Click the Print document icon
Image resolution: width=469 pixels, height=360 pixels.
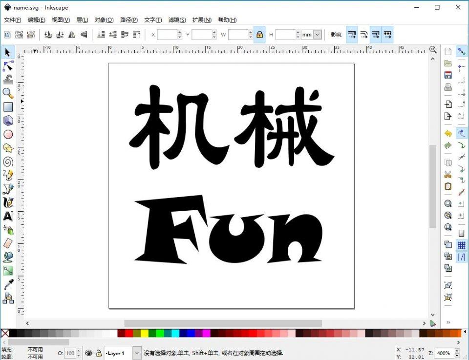(448, 87)
